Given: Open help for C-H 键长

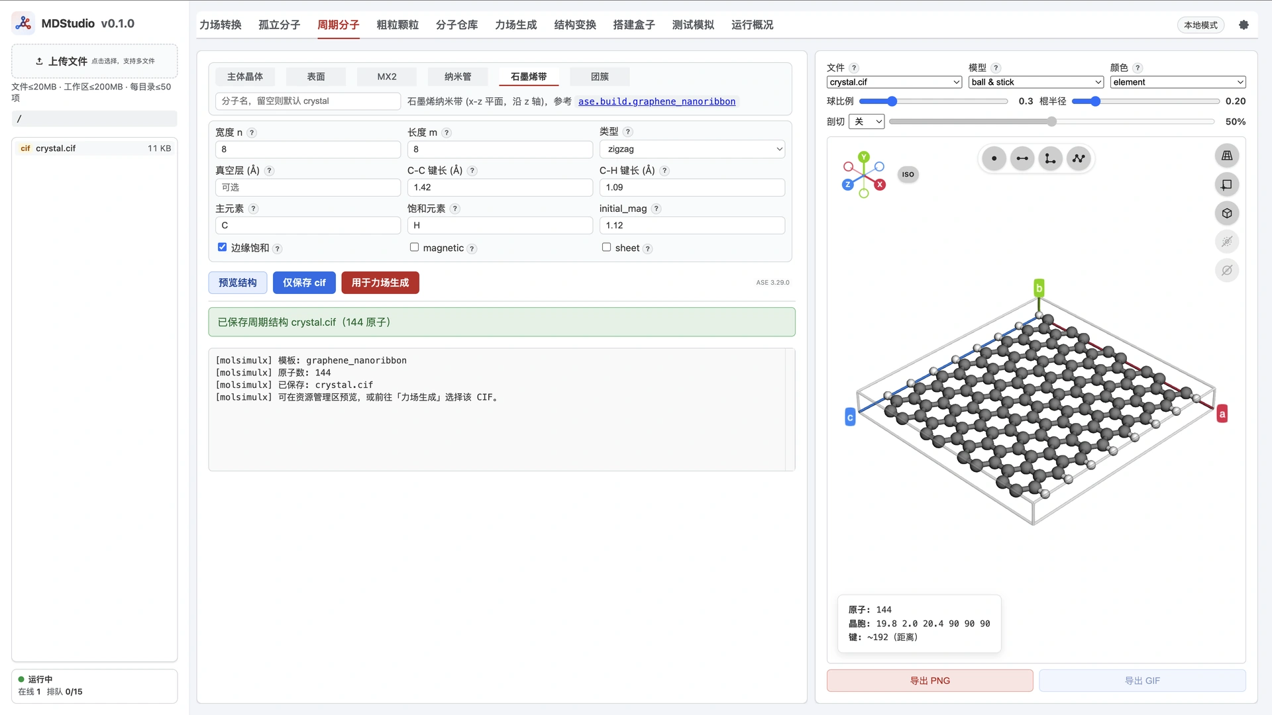Looking at the screenshot, I should pyautogui.click(x=664, y=170).
